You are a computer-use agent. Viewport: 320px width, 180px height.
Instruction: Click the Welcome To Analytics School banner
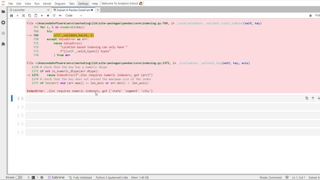pyautogui.click(x=122, y=3)
